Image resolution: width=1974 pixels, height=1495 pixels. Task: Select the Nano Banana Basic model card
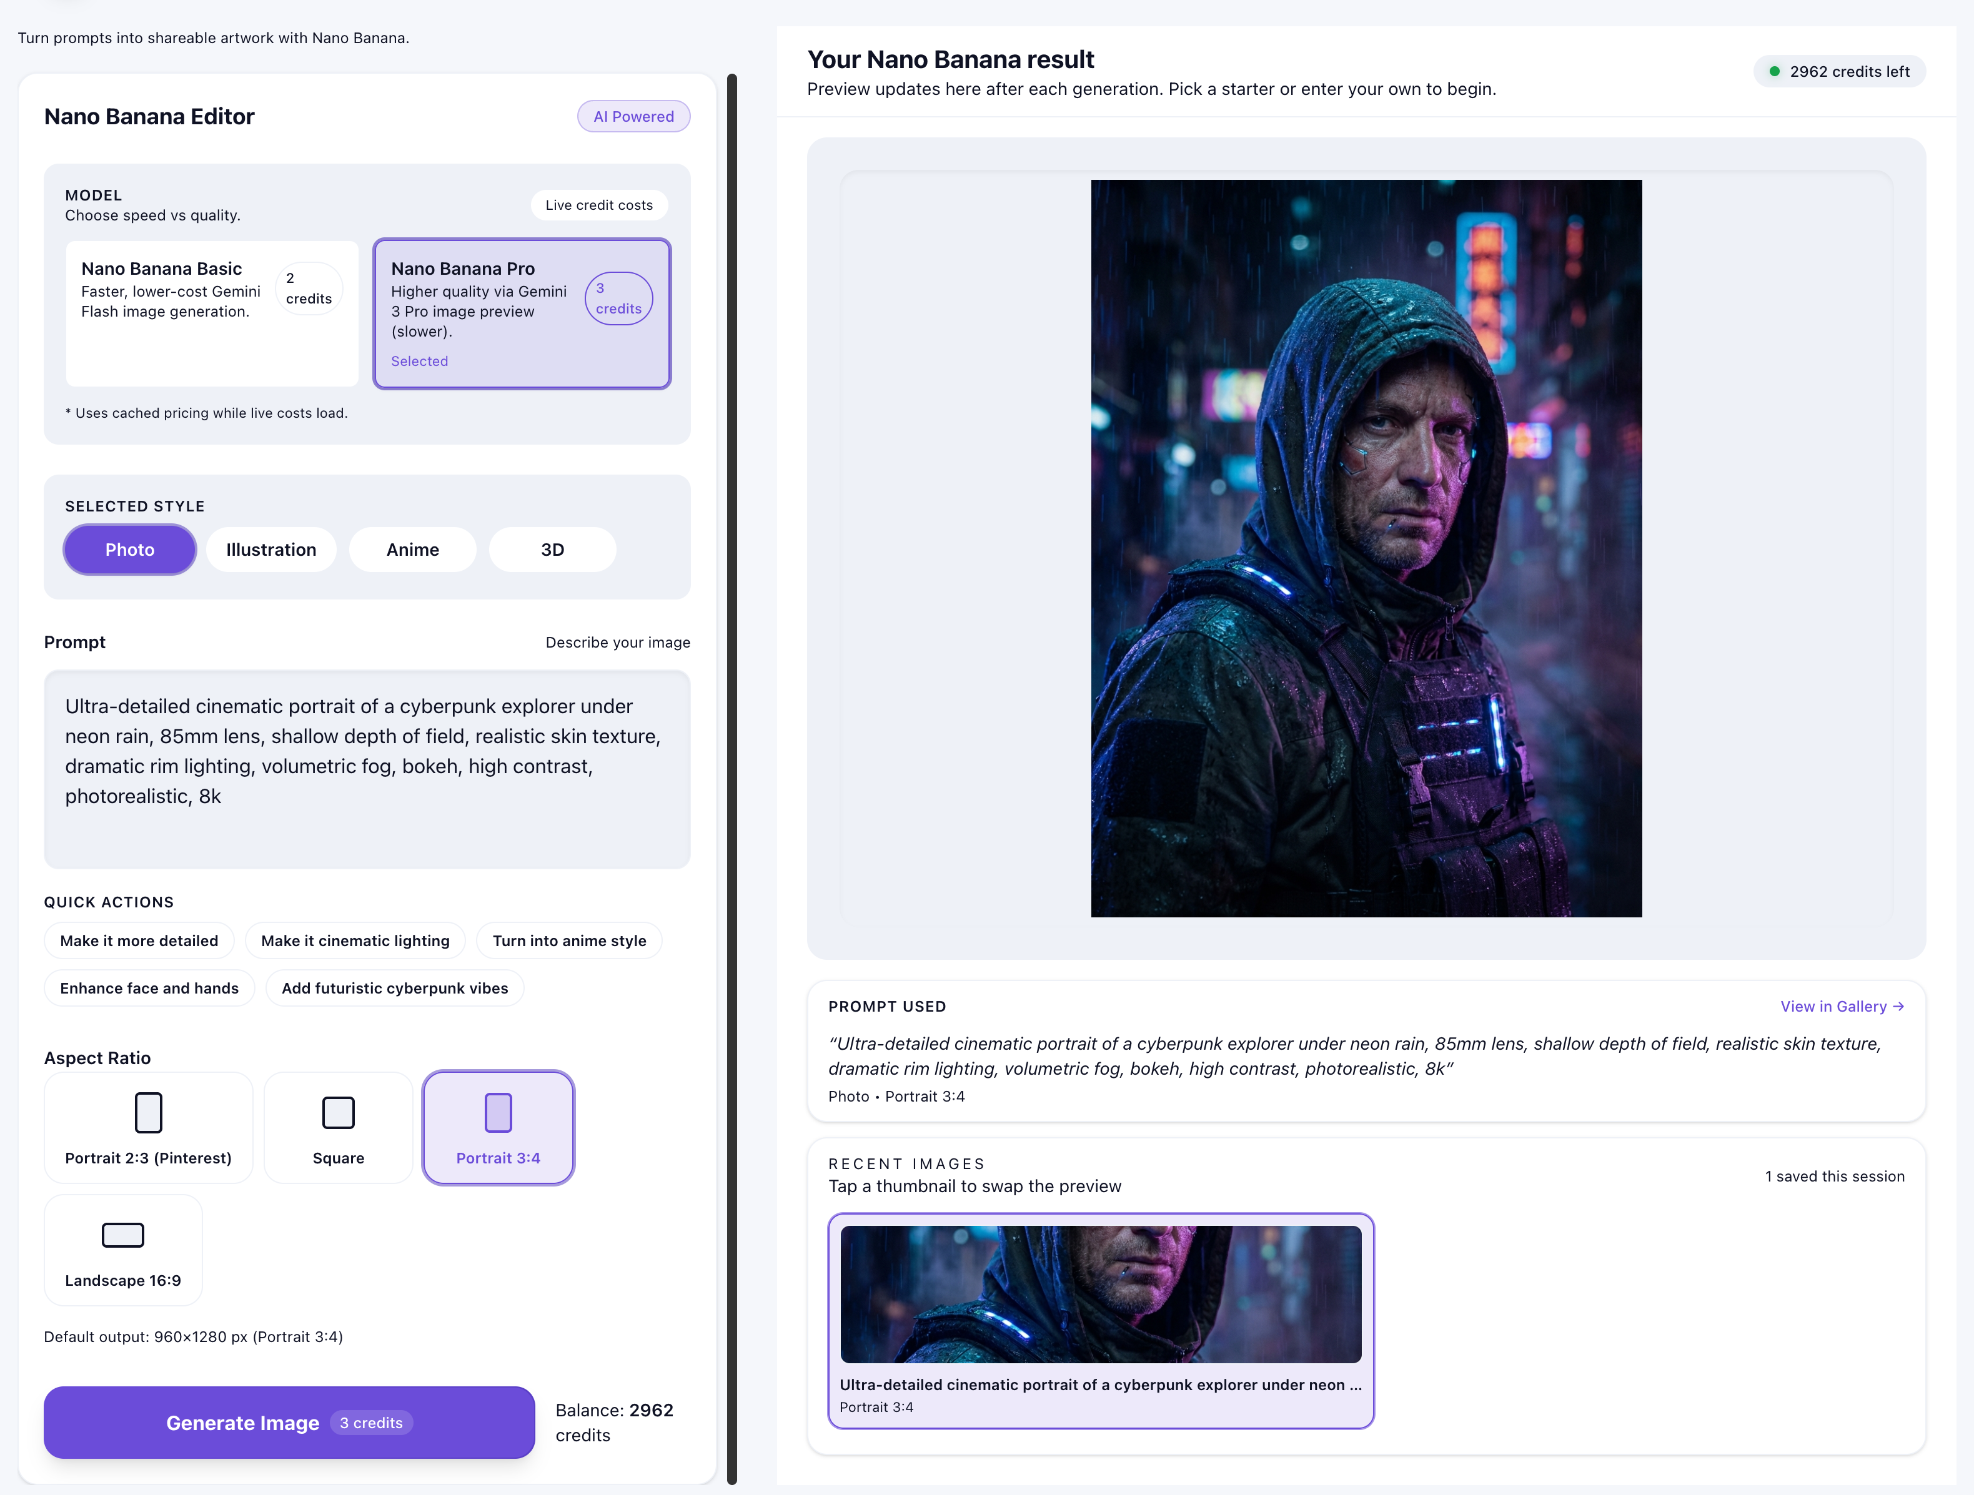pos(212,313)
